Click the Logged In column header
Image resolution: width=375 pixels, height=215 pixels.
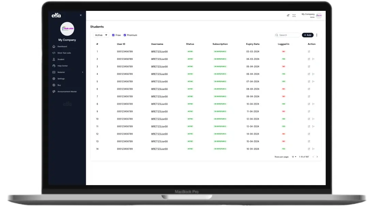tap(283, 44)
